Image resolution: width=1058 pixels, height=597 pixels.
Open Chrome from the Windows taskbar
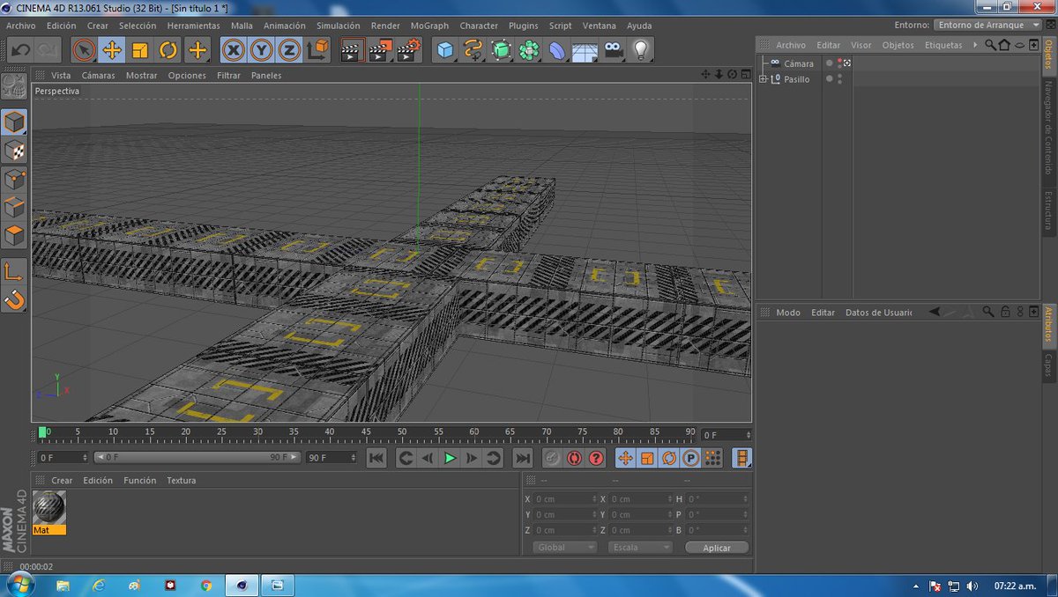tap(205, 585)
